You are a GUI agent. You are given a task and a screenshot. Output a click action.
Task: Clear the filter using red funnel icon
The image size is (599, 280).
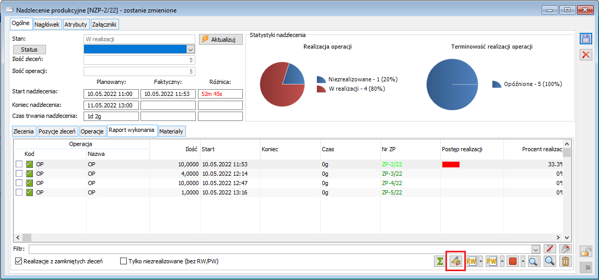[x=549, y=249]
